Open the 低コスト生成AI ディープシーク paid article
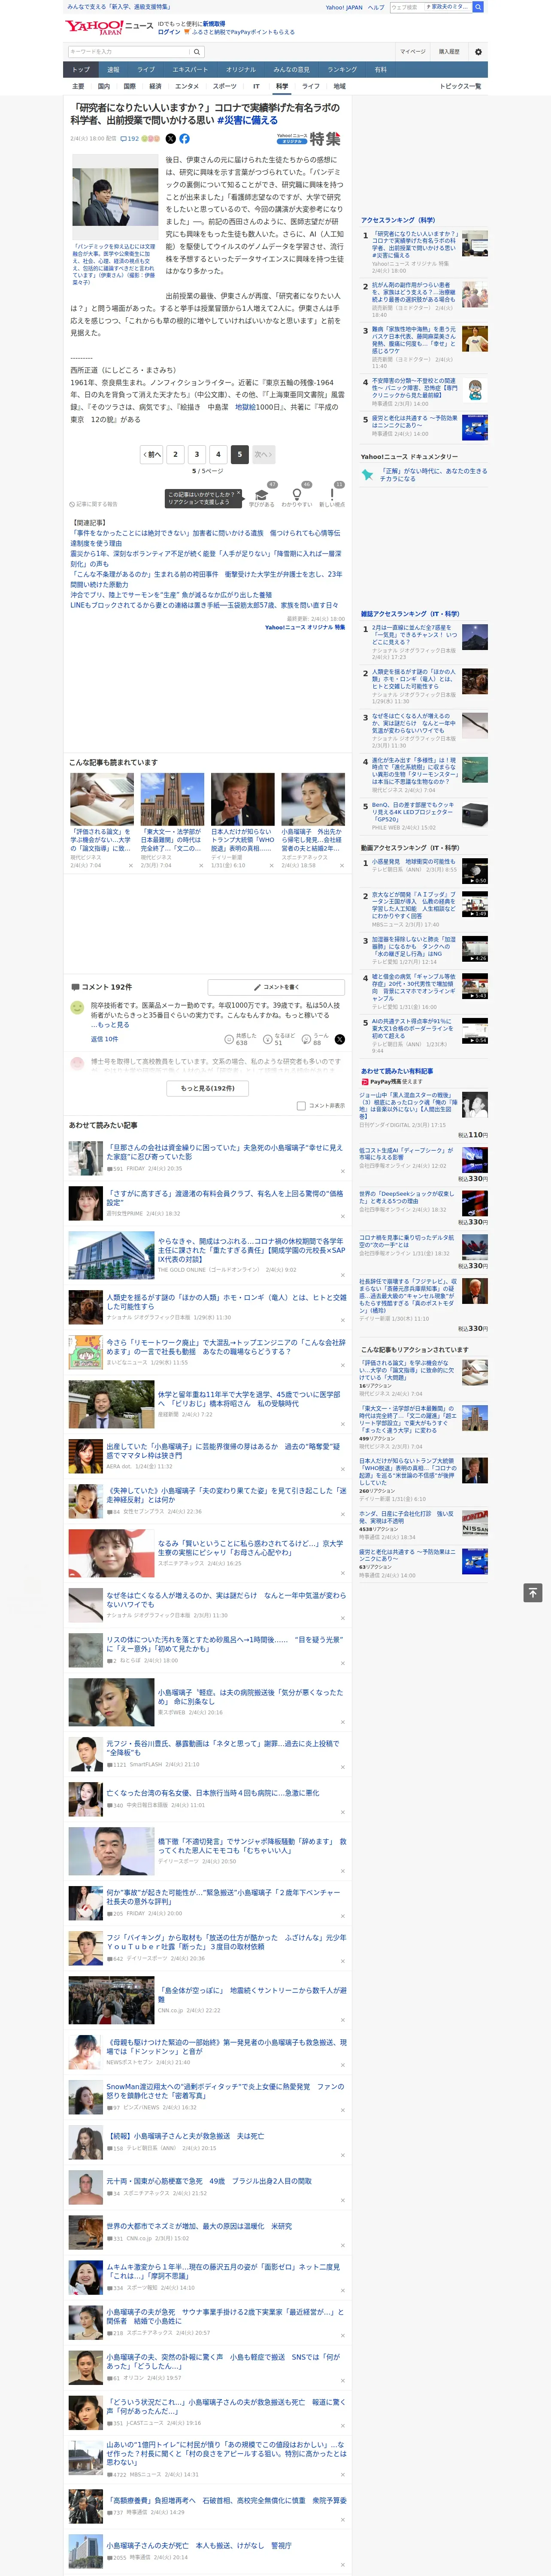The height and width of the screenshot is (2576, 551). click(406, 1154)
